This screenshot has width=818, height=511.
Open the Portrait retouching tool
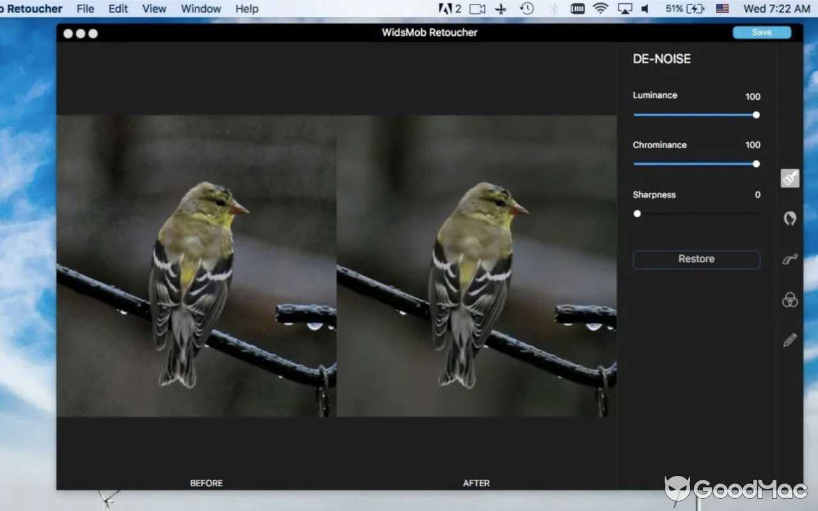pos(789,218)
